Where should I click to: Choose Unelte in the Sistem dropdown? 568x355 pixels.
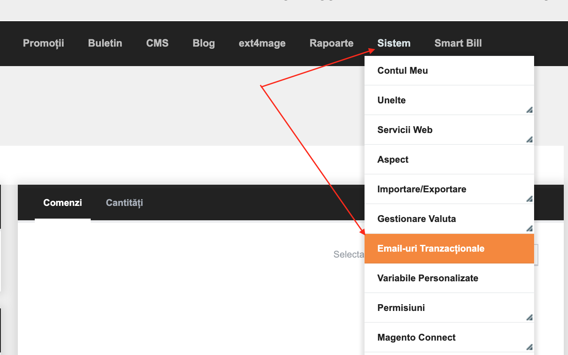(x=449, y=100)
